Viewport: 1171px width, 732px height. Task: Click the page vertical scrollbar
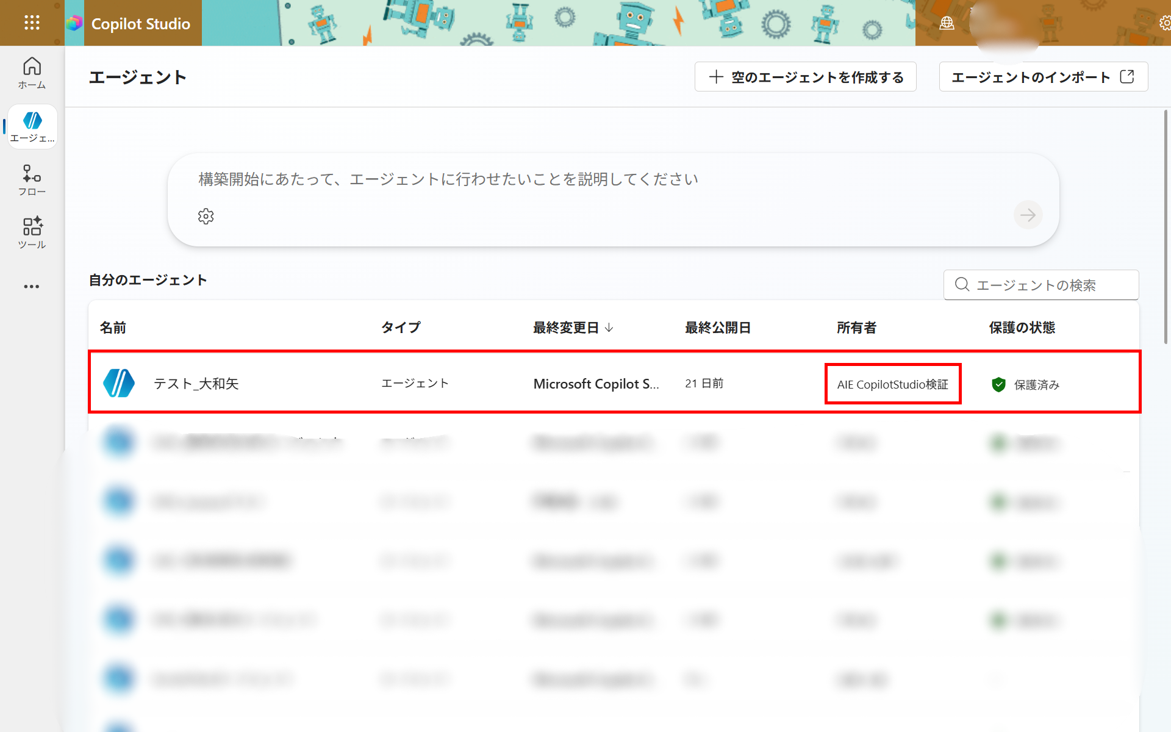coord(1166,227)
